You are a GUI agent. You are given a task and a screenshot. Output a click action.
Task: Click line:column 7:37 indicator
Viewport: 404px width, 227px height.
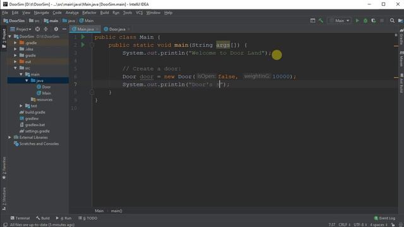click(x=332, y=224)
